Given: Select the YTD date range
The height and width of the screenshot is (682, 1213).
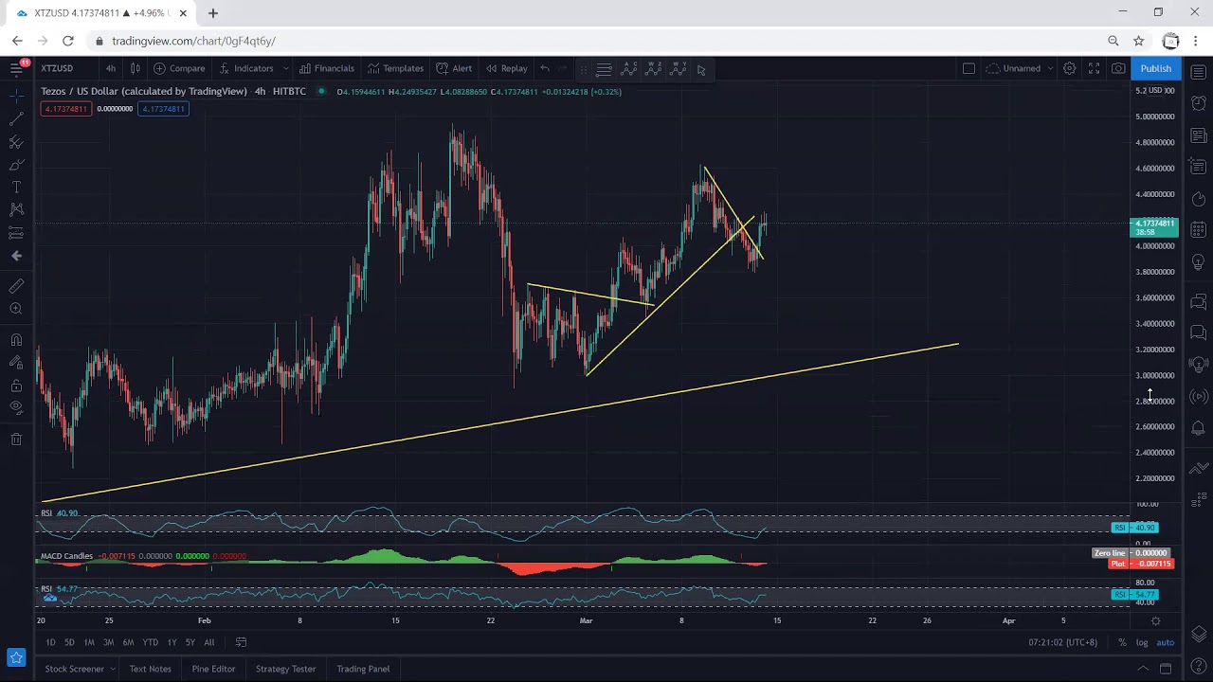Looking at the screenshot, I should click(x=150, y=642).
